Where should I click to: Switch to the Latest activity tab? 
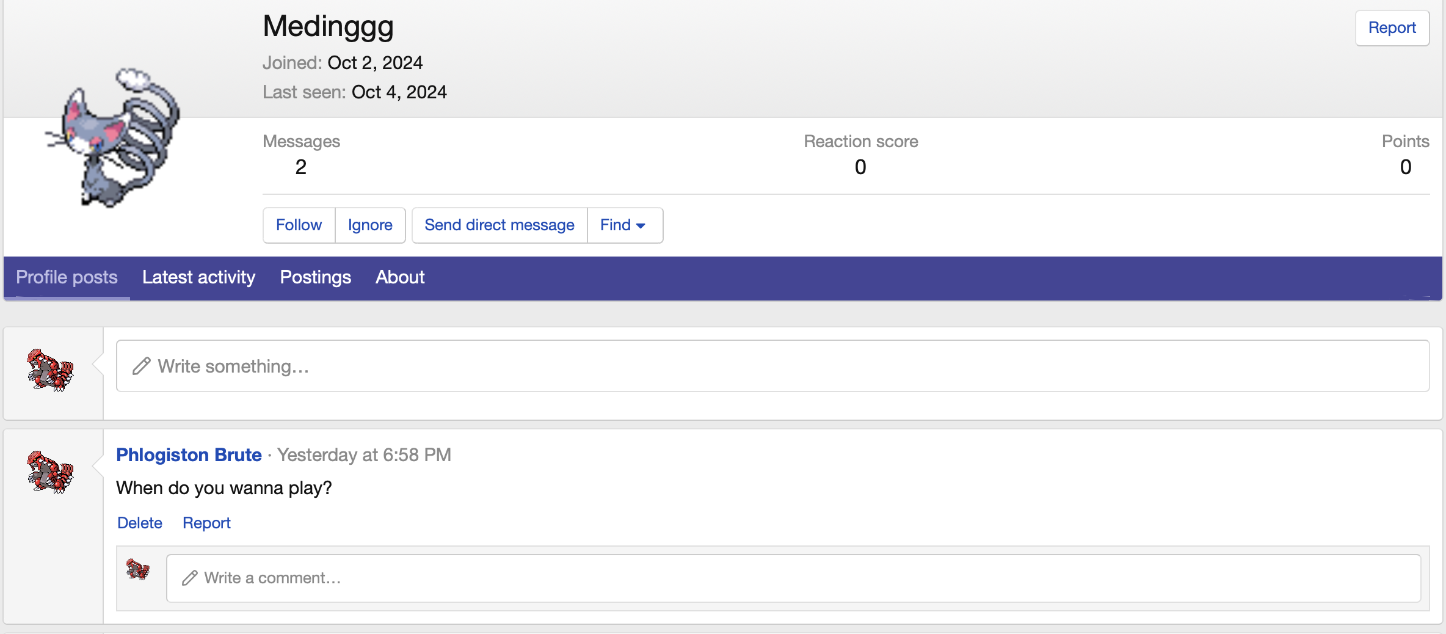tap(198, 277)
